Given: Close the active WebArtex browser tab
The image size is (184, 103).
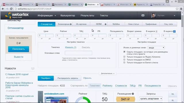Looking at the screenshot, I should pyautogui.click(x=98, y=5).
